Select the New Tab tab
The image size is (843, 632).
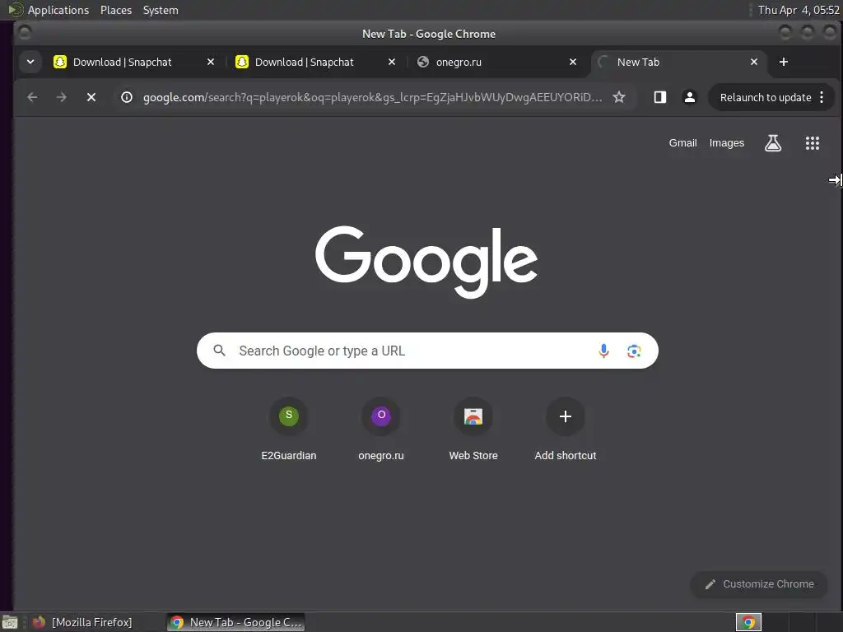coord(638,62)
